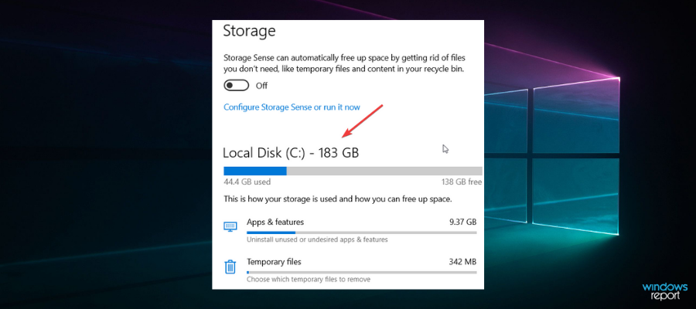Click the red arrow annotation
This screenshot has height=309, width=696.
point(362,121)
